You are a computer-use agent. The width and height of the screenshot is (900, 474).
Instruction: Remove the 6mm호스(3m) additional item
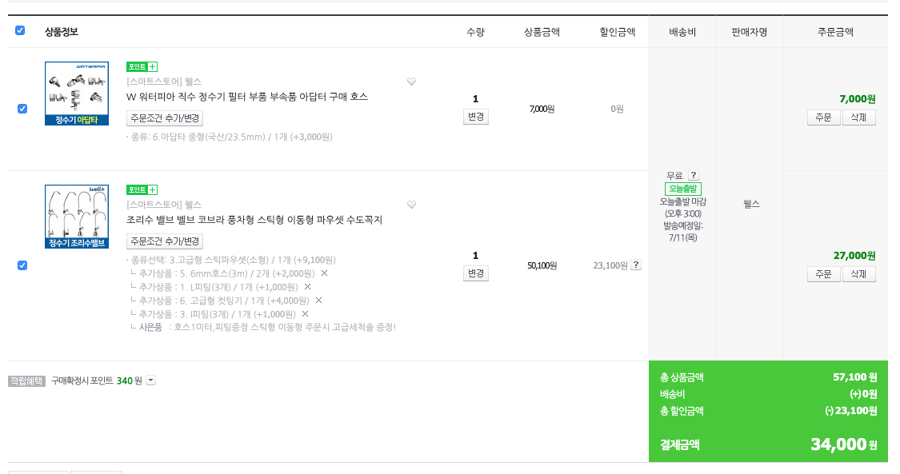coord(324,273)
